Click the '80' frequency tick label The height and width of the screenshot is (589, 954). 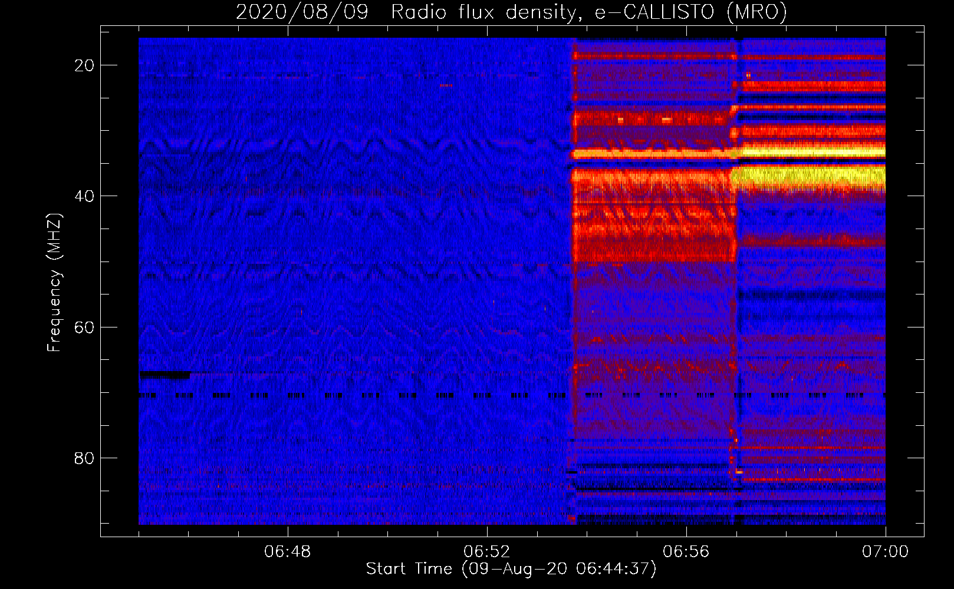84,458
